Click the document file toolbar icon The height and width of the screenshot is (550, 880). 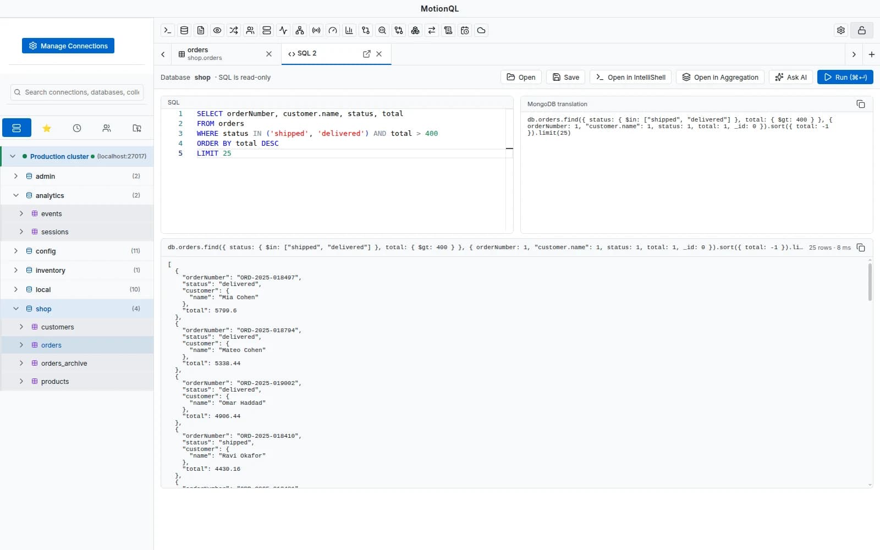pos(201,30)
